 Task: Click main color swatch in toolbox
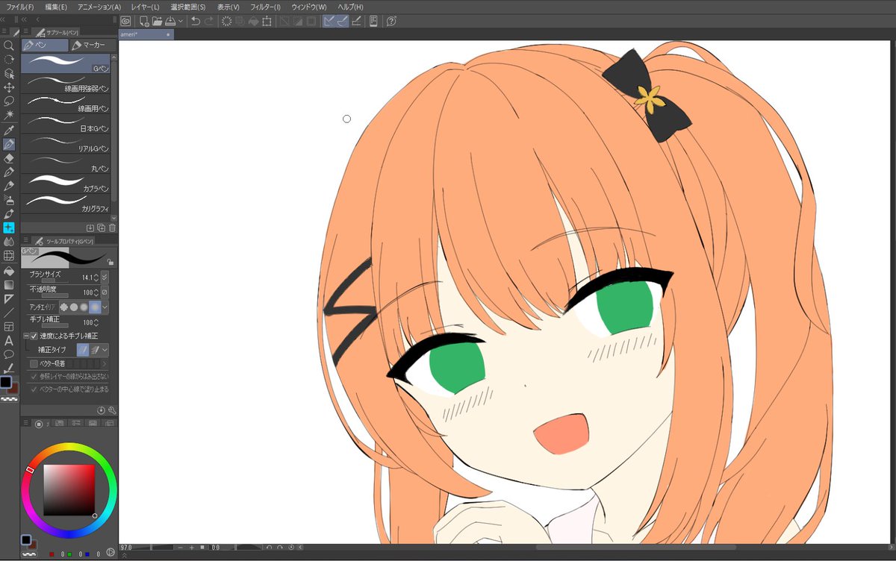6,382
